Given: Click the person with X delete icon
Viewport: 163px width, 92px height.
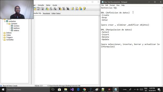Looking at the screenshot, I should pos(55,9).
